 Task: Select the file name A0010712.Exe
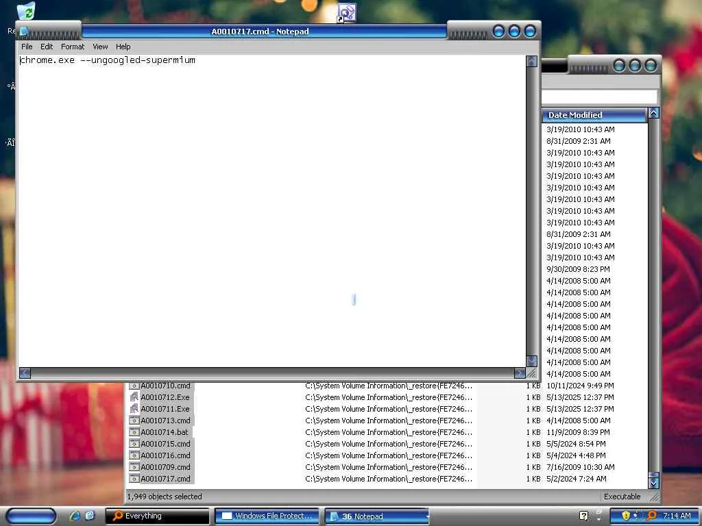pos(165,397)
